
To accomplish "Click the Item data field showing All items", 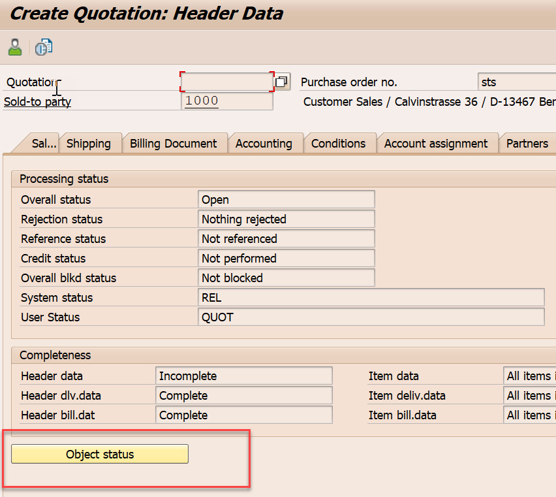I will tap(530, 376).
